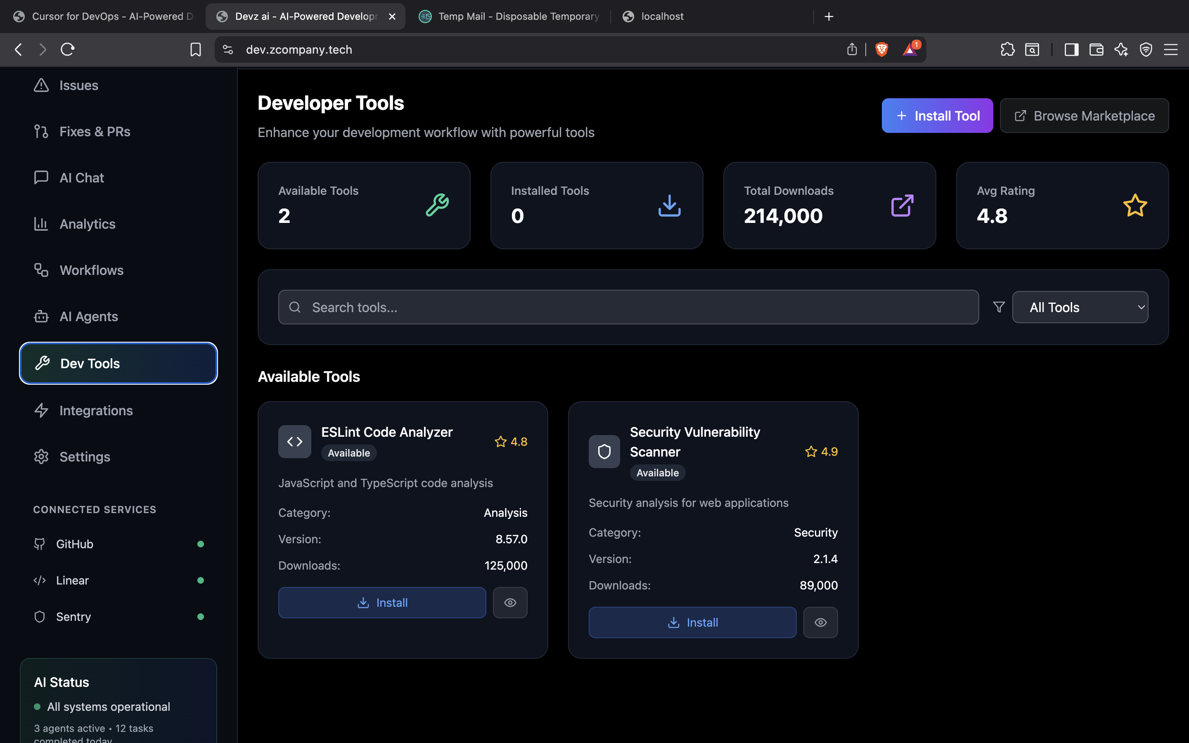1189x743 pixels.
Task: Click the bookmark icon in toolbar
Action: [x=196, y=49]
